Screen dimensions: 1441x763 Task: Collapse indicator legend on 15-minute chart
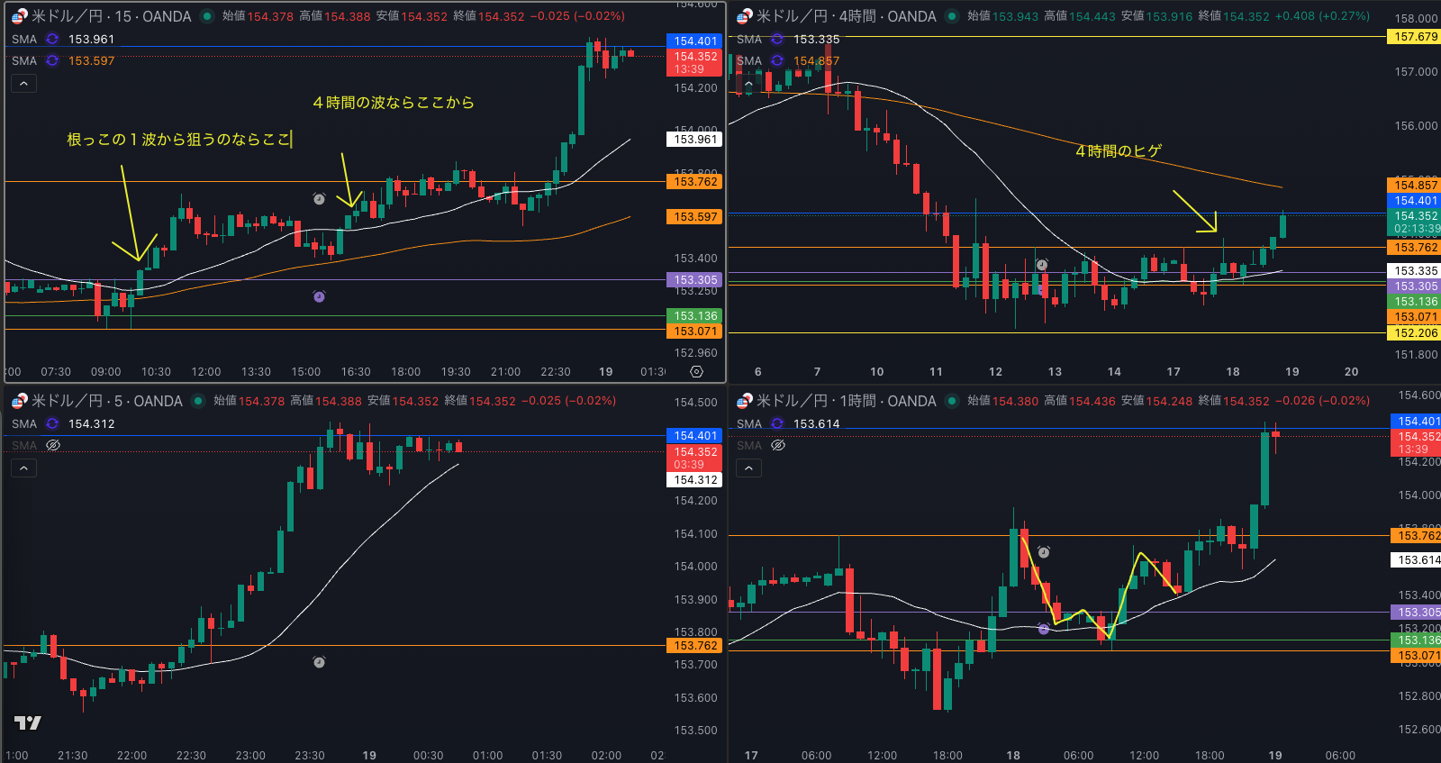[23, 84]
